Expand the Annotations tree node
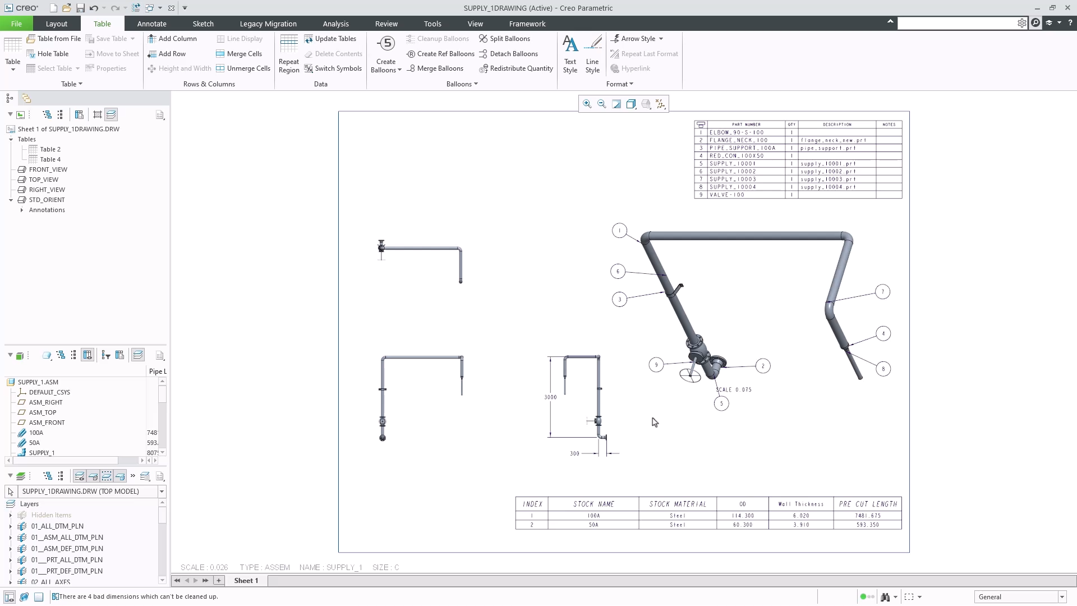The image size is (1077, 606). tap(21, 210)
